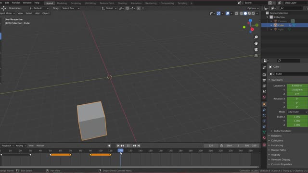
Task: Toggle snapping magnet in header
Action: pos(127,8)
